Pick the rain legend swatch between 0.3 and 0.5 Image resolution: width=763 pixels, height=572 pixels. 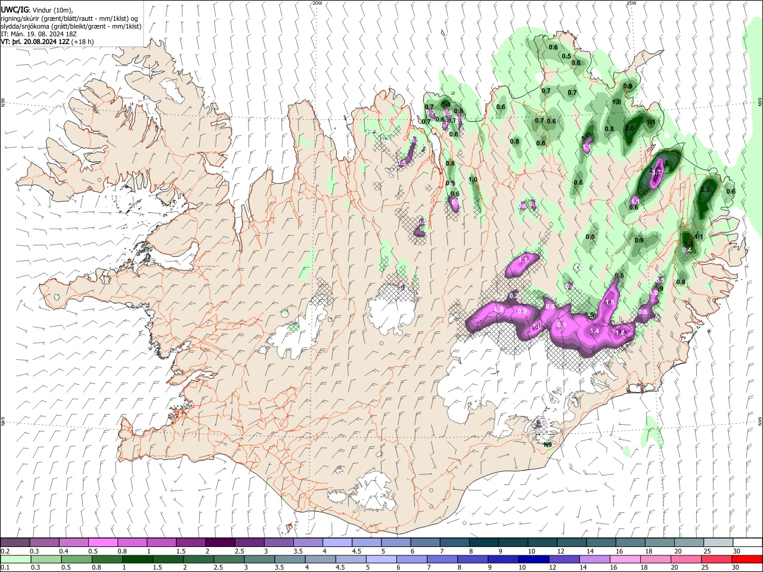46,559
